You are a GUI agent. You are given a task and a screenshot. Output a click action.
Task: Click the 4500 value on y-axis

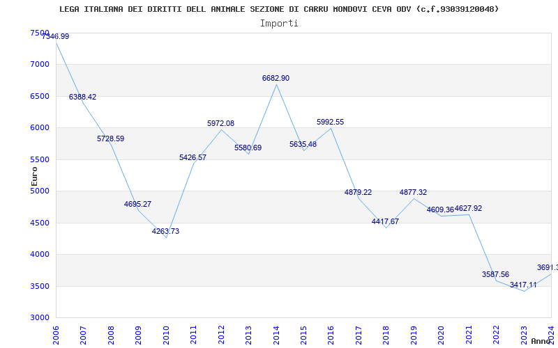(40, 223)
